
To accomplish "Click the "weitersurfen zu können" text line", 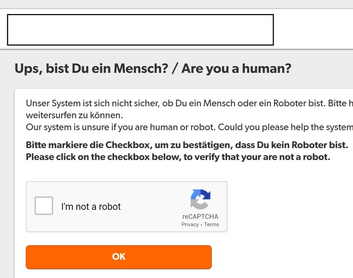I will click(74, 115).
